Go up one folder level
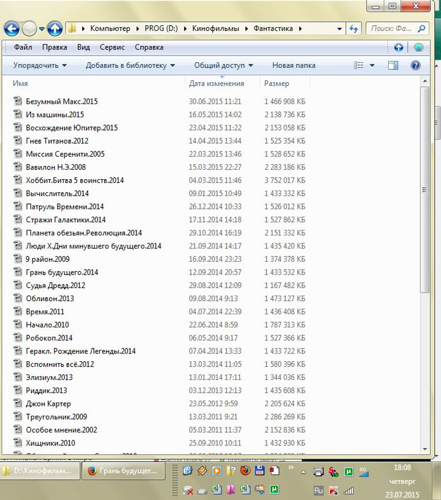This screenshot has height=500, width=441. (55, 29)
